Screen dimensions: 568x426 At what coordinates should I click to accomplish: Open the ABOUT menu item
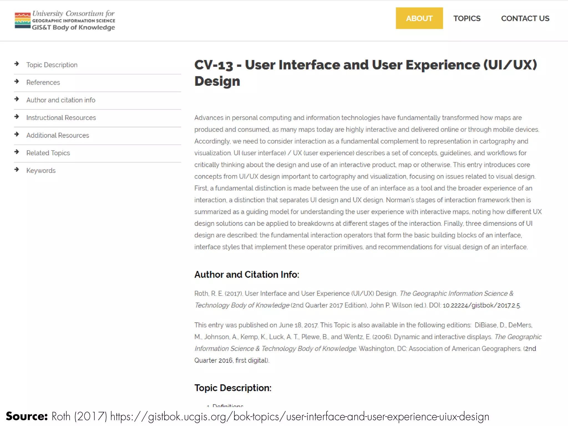(419, 18)
